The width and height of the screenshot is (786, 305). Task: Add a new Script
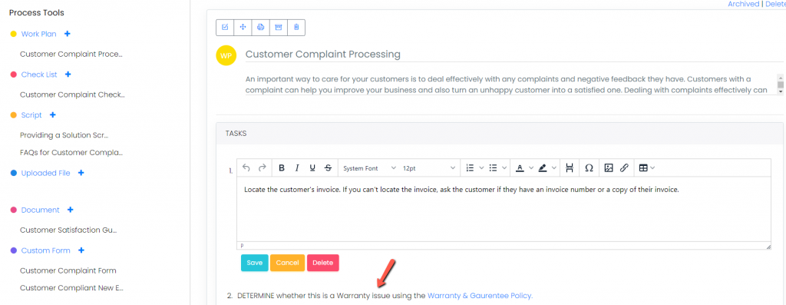[53, 115]
